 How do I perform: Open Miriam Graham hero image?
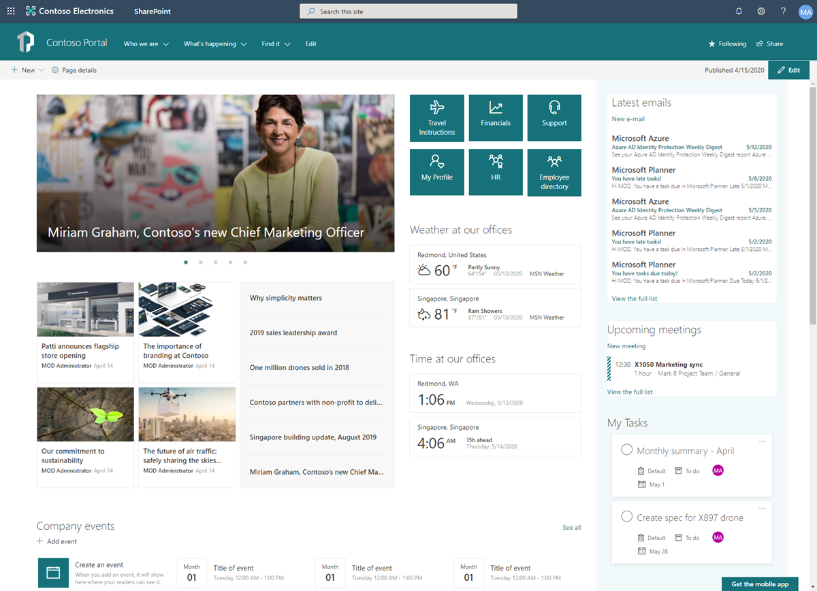pos(216,173)
